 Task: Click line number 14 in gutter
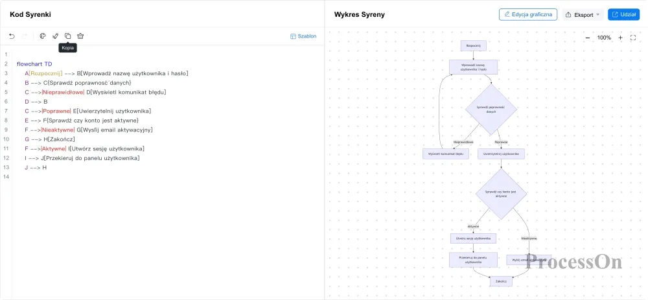(6, 178)
